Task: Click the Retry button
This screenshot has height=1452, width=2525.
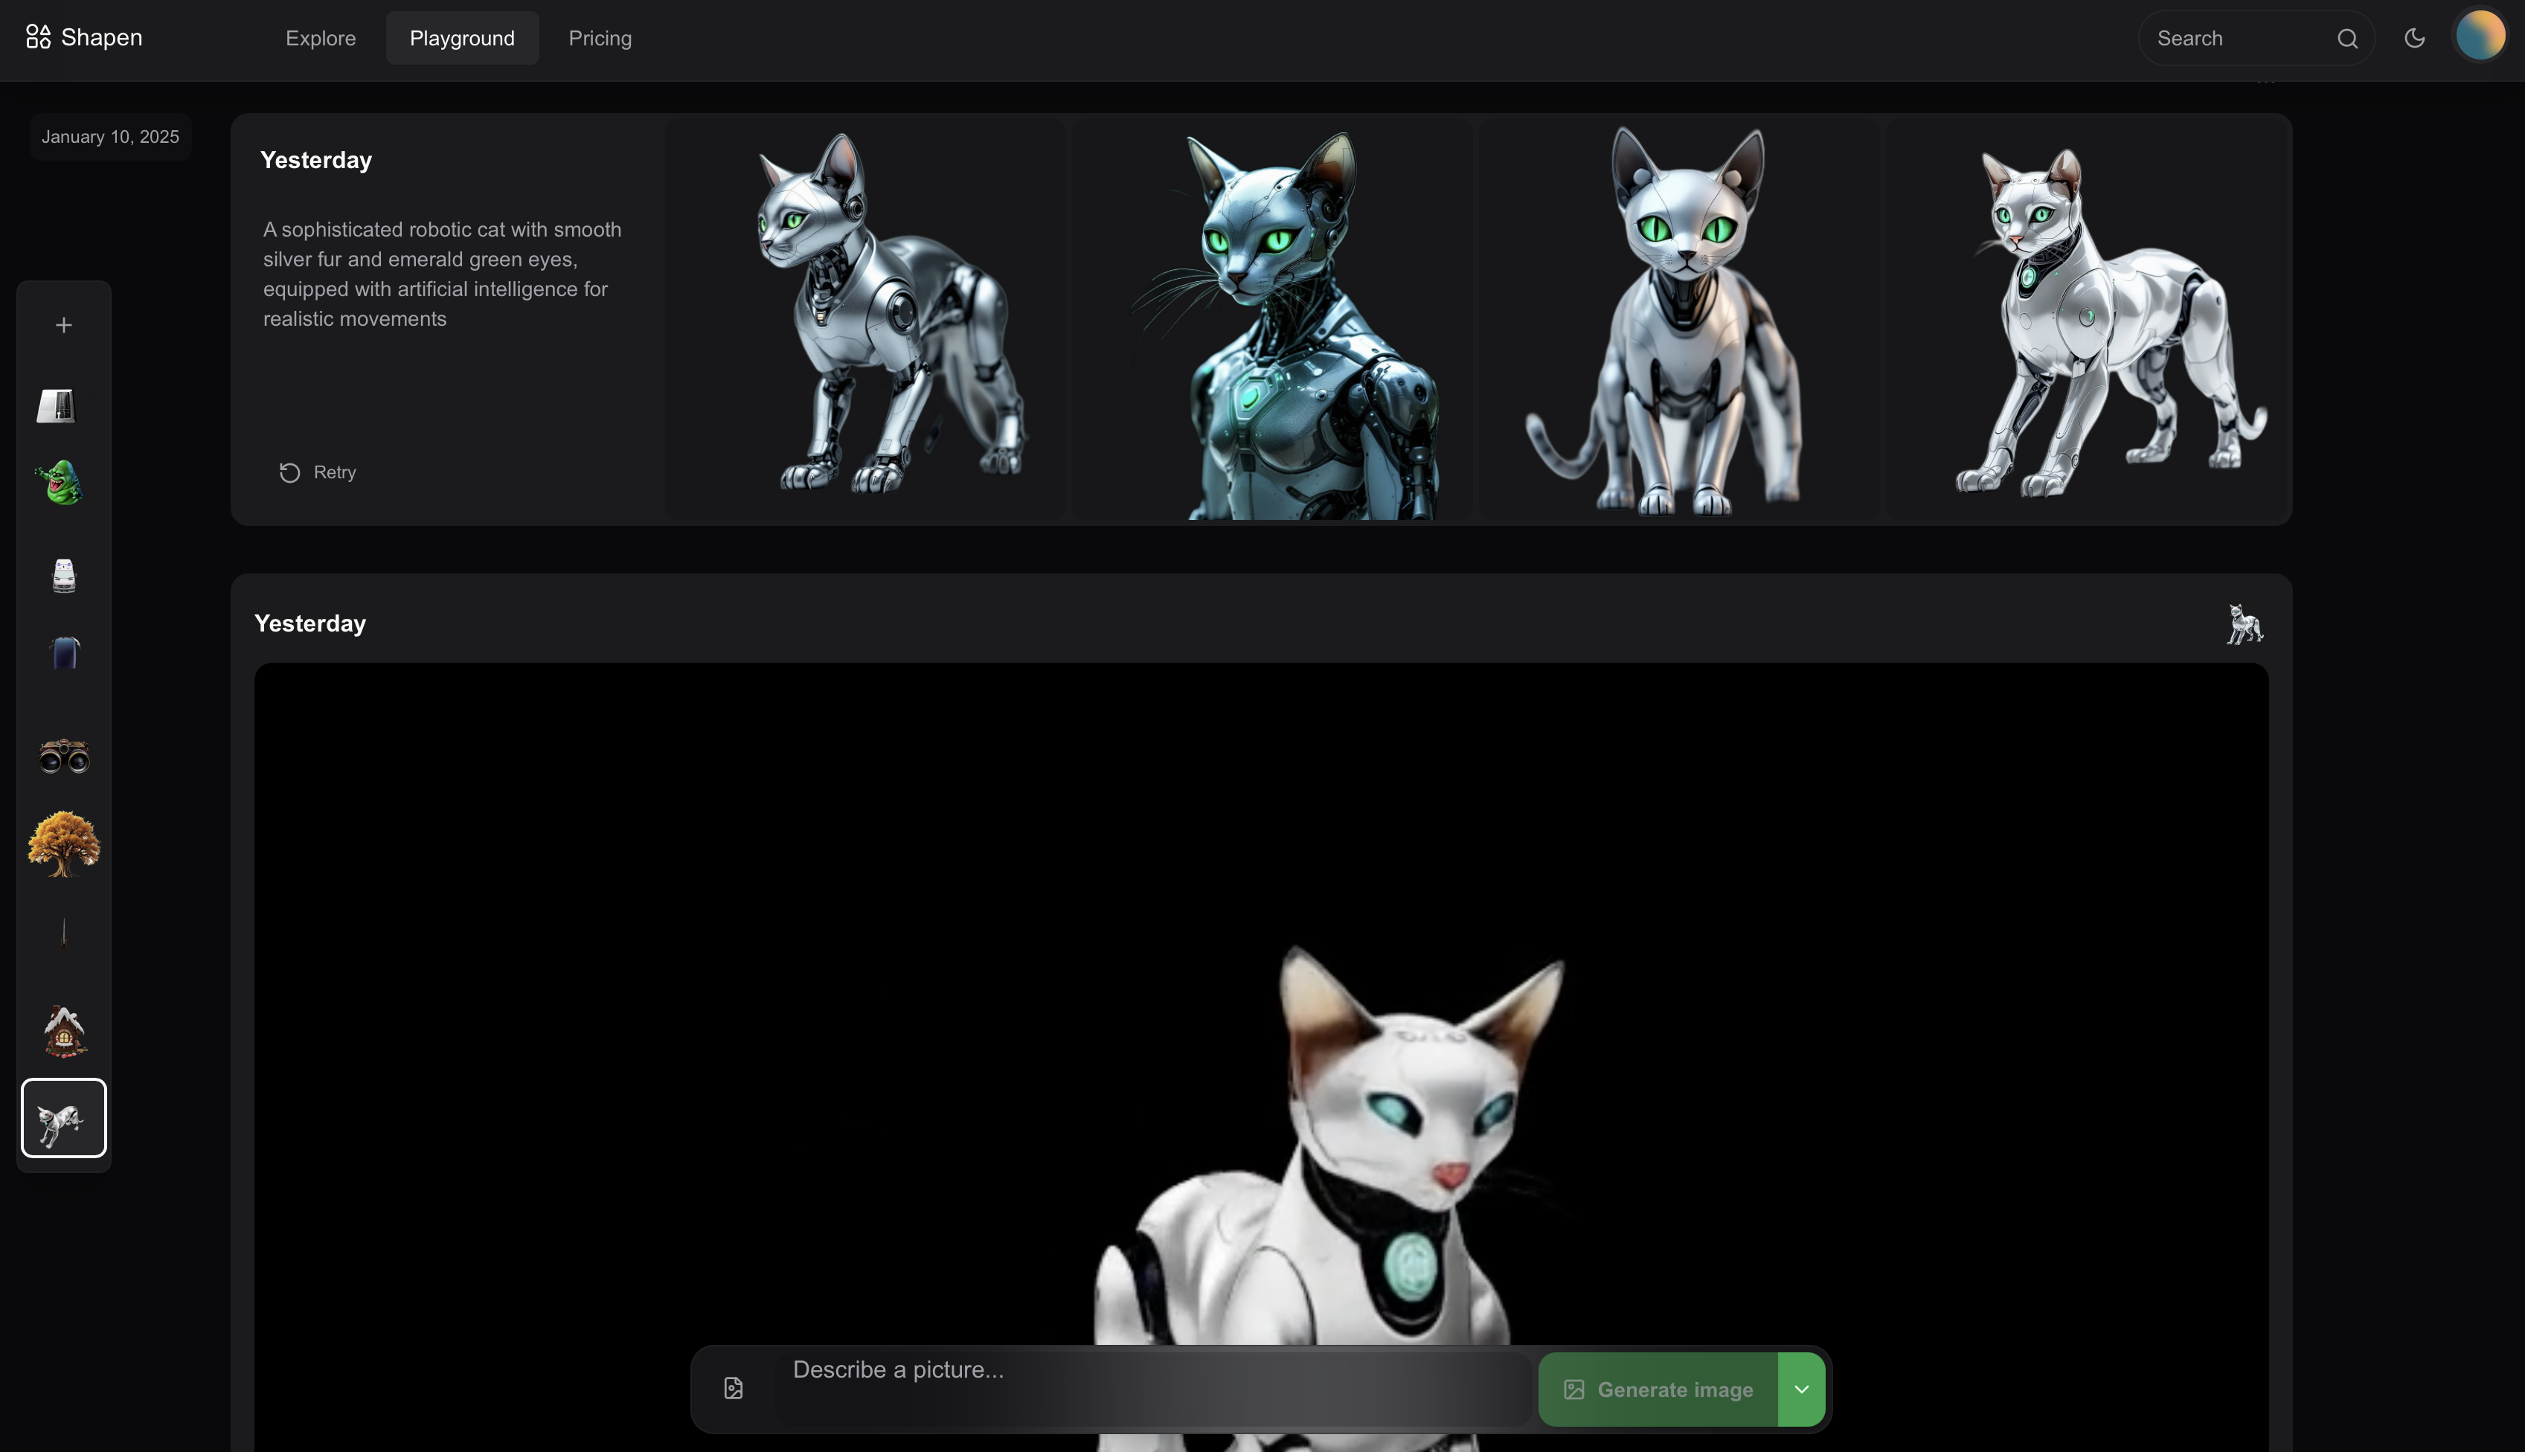Action: (x=317, y=472)
